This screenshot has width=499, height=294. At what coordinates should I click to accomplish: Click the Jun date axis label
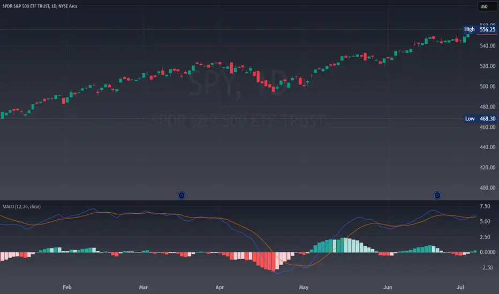(387, 288)
